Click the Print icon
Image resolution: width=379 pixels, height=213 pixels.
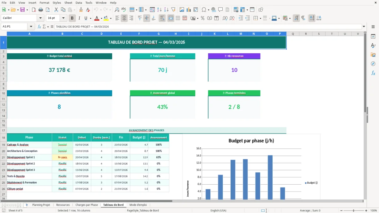click(x=41, y=10)
